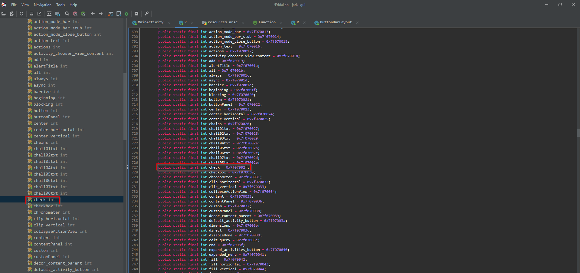Click field icon next to customPanel
The height and width of the screenshot is (273, 580).
click(x=30, y=256)
